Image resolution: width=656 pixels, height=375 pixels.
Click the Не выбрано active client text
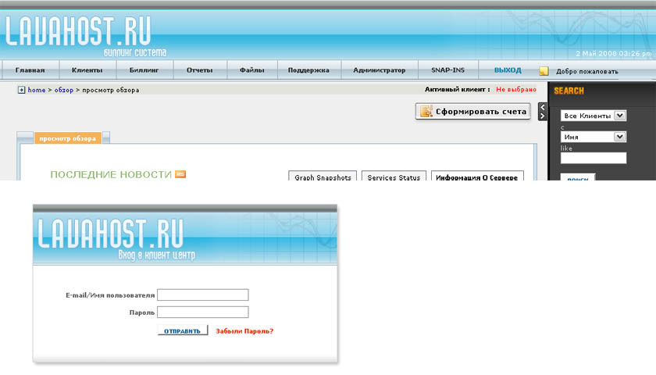coord(516,89)
